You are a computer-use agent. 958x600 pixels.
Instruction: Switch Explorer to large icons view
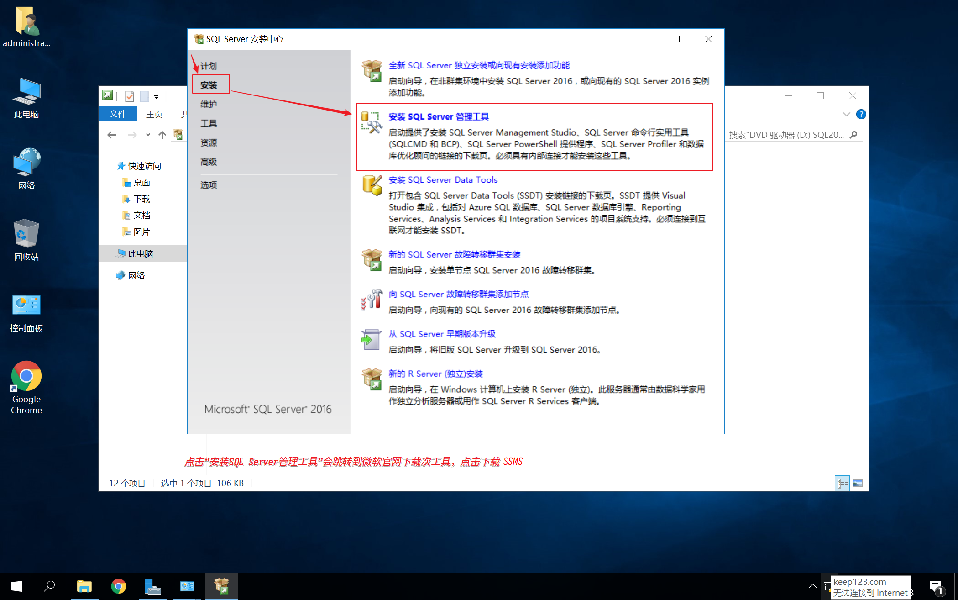point(858,483)
